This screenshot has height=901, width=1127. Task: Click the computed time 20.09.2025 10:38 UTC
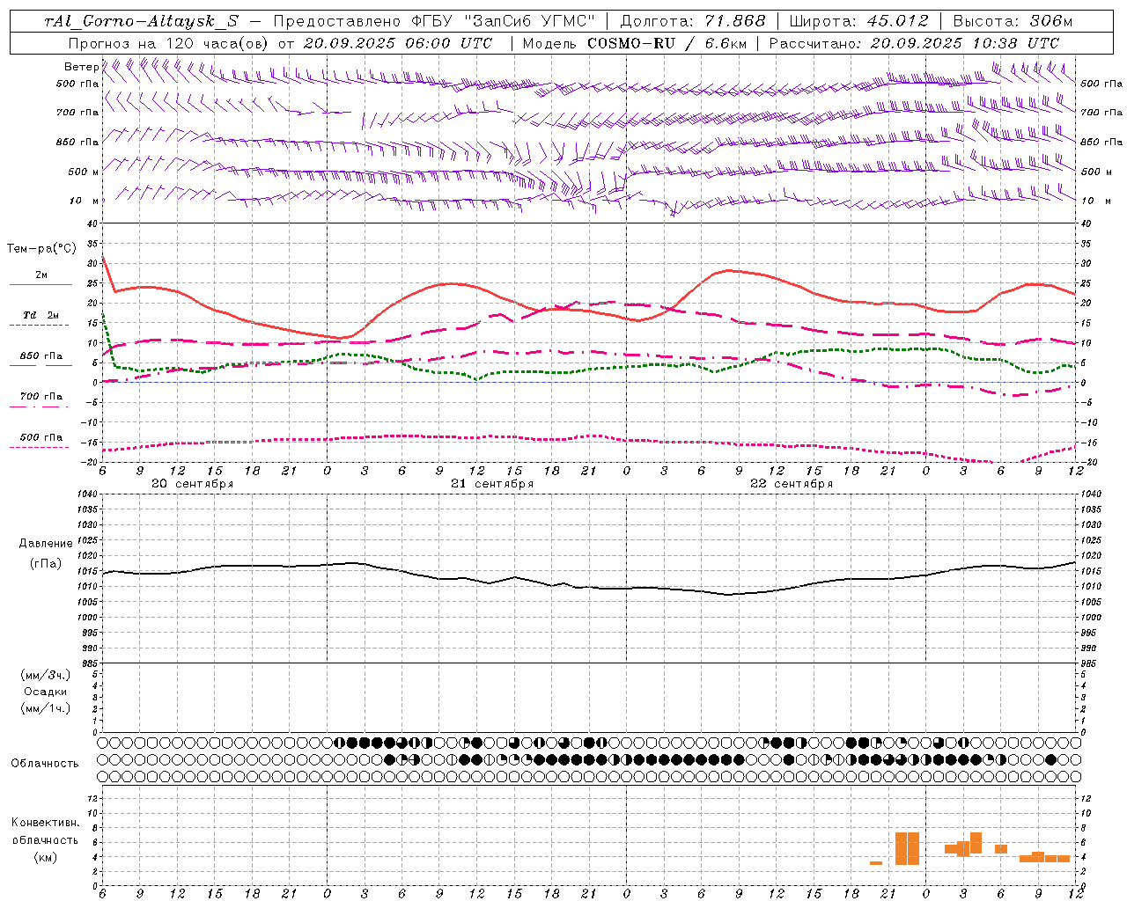click(x=964, y=43)
